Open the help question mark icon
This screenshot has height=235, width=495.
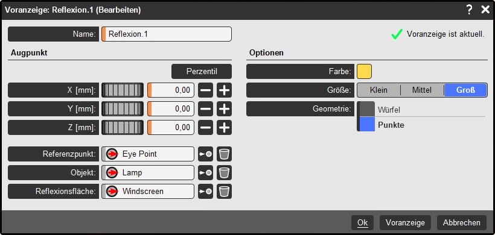point(469,10)
